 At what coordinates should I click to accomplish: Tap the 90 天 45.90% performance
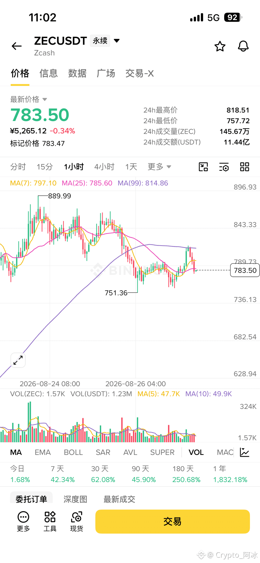tap(144, 474)
